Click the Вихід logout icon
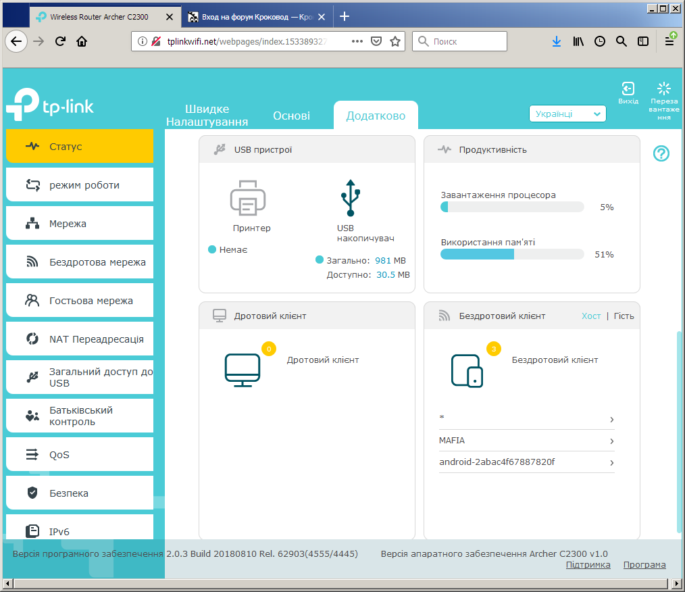This screenshot has width=685, height=592. 628,89
